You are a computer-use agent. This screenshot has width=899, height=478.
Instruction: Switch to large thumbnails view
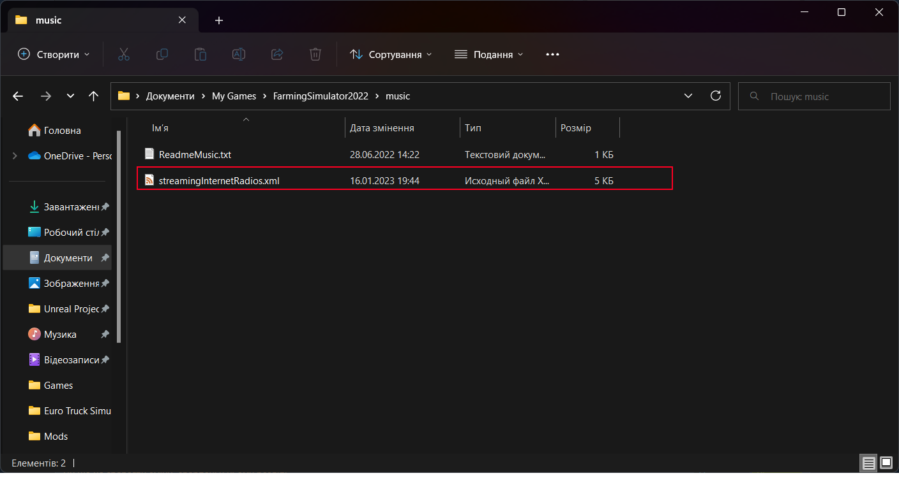click(886, 463)
